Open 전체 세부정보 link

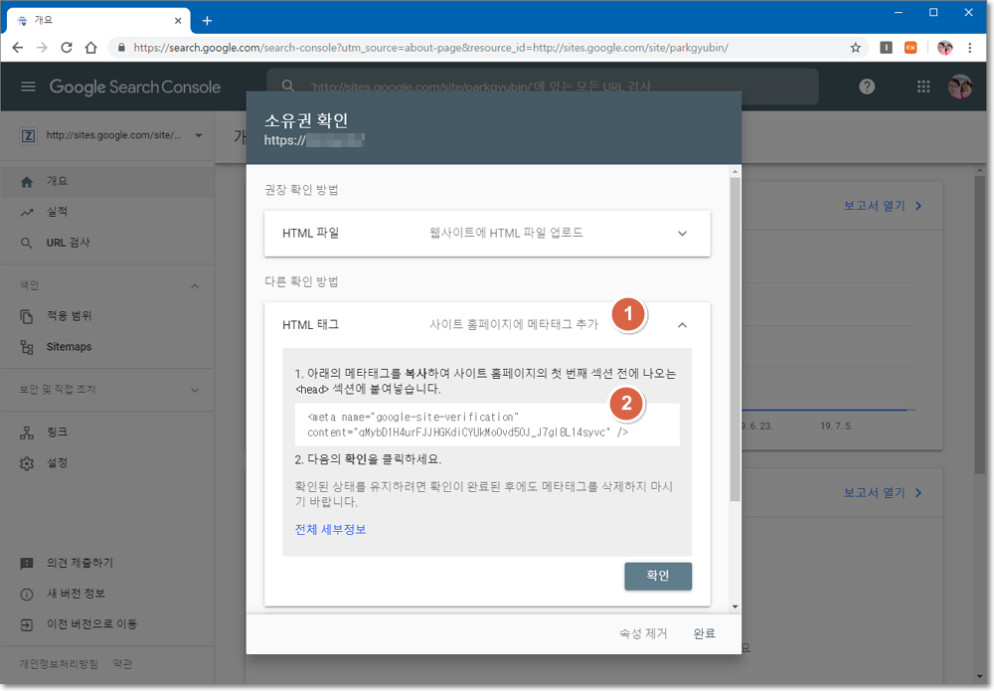coord(330,529)
